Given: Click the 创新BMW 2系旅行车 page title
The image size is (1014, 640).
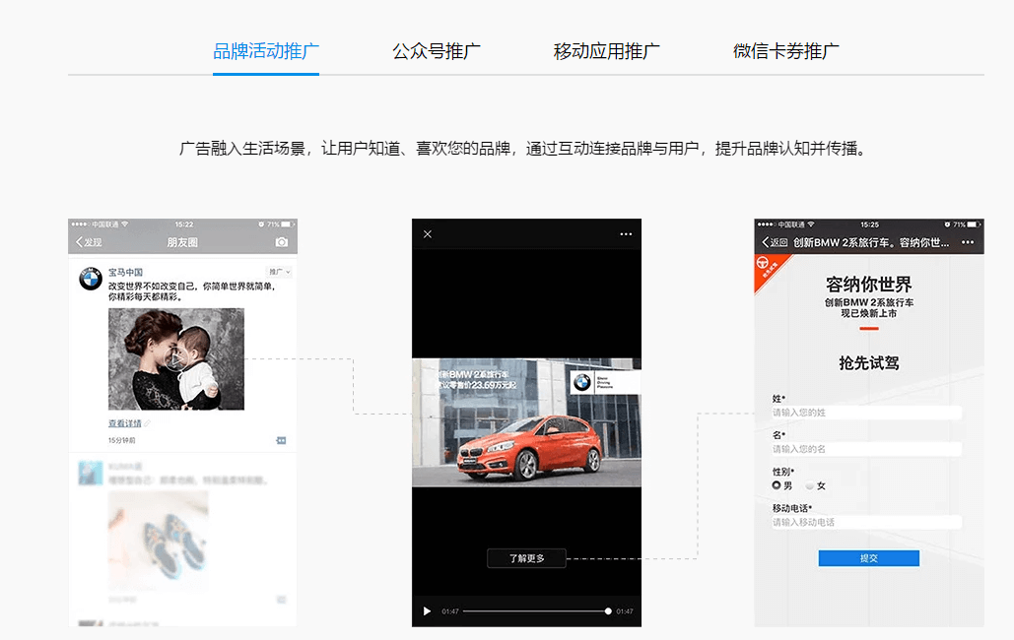Looking at the screenshot, I should tap(870, 242).
